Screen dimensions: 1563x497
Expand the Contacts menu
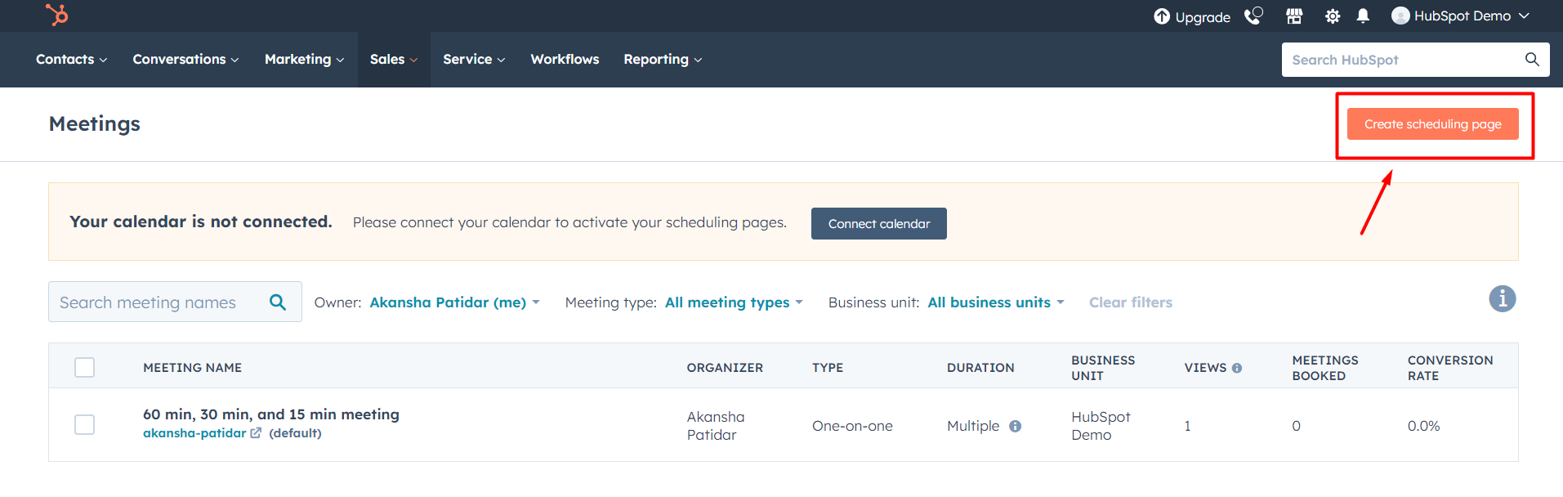tap(71, 59)
